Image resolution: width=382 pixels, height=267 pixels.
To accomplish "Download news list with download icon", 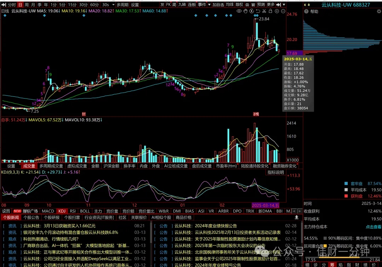I will [296, 218].
